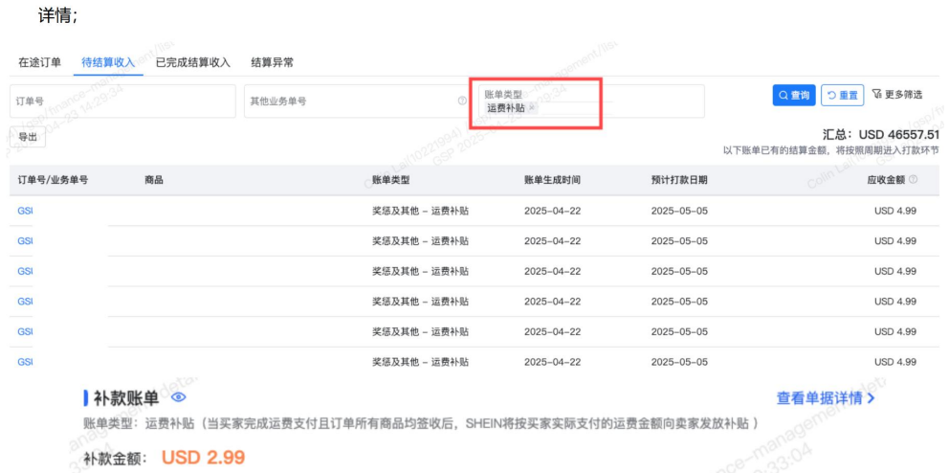Image resolution: width=949 pixels, height=473 pixels.
Task: Click the 预计打款日期 column header
Action: pos(679,180)
